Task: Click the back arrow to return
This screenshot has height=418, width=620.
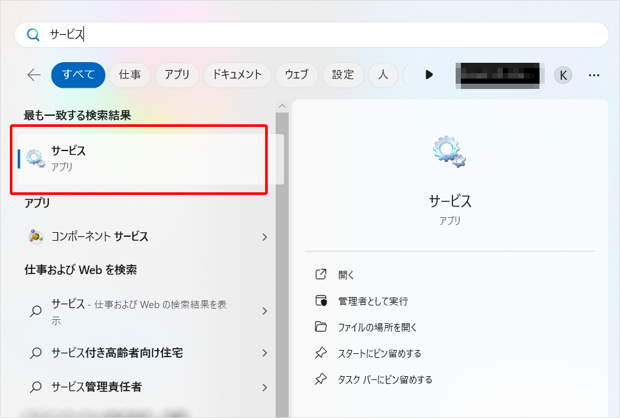Action: 33,75
